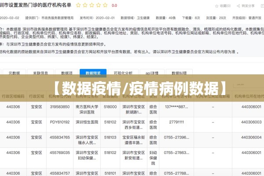Click address 深圳市宝安区新湖路1...
Screen dimensions: 264x176
click(x=133, y=110)
